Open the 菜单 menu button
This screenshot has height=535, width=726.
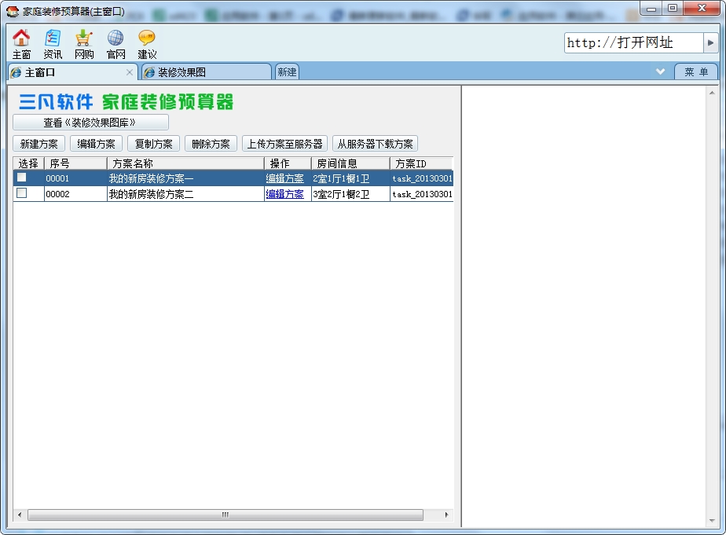click(696, 71)
